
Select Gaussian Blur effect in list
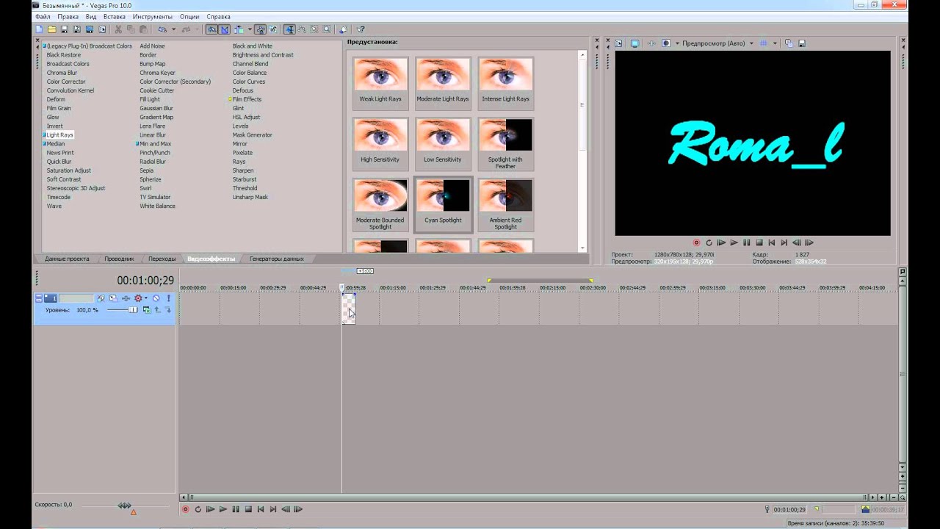coord(156,108)
